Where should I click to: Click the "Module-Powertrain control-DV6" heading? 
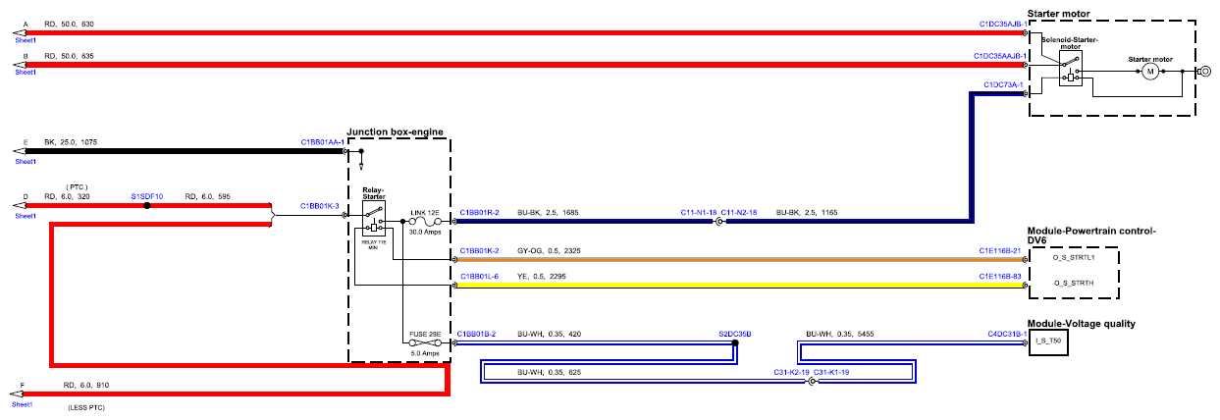1091,236
